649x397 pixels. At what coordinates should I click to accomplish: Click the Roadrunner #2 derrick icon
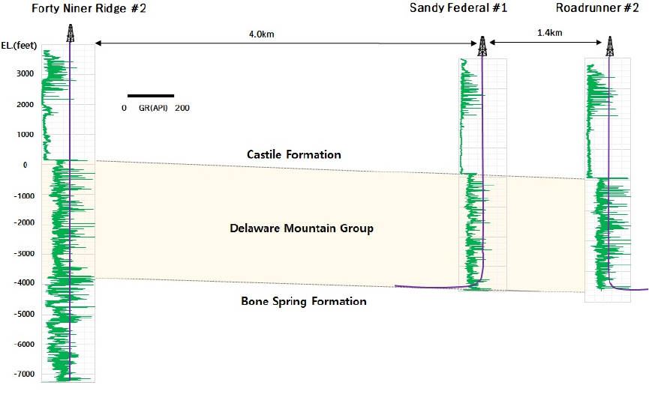[608, 46]
